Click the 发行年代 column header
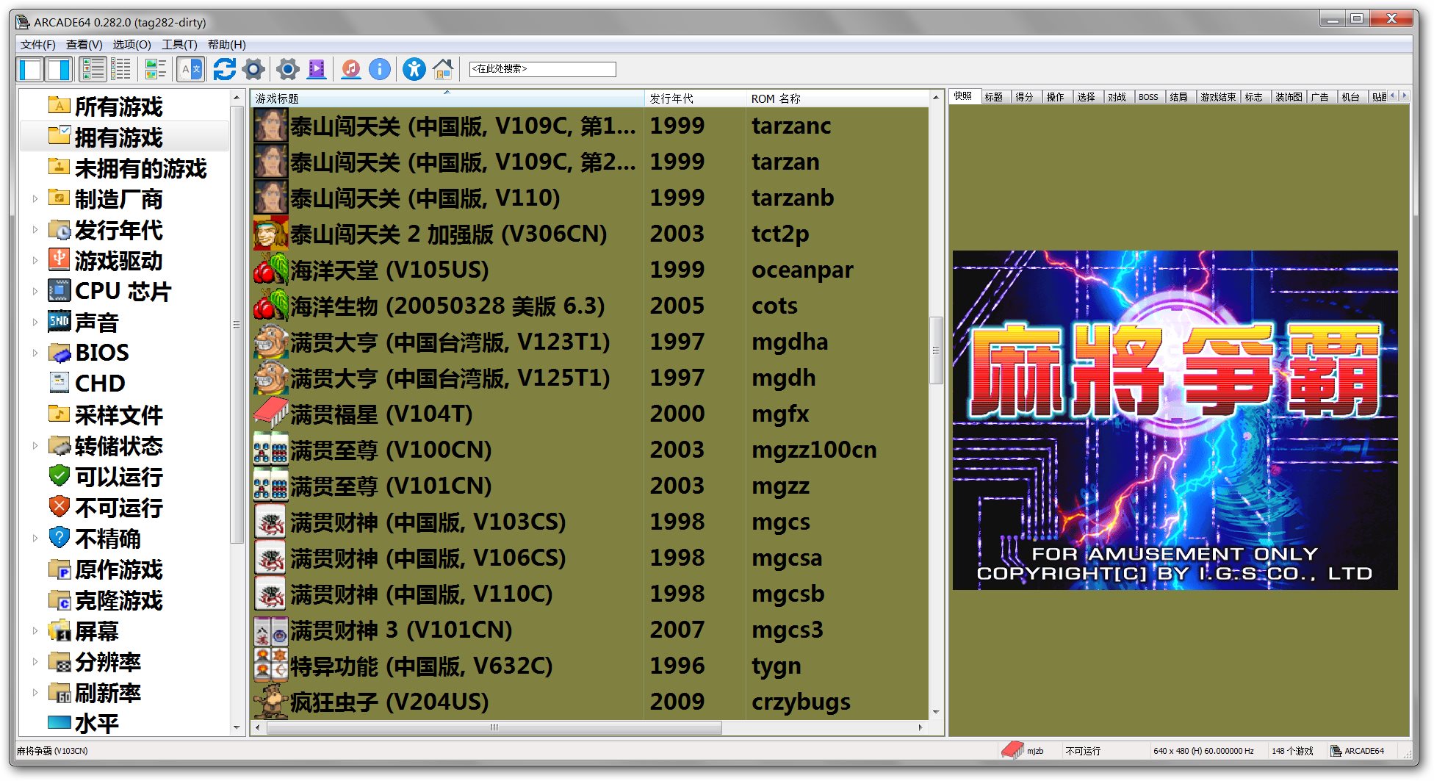Image resolution: width=1434 pixels, height=781 pixels. coord(693,98)
